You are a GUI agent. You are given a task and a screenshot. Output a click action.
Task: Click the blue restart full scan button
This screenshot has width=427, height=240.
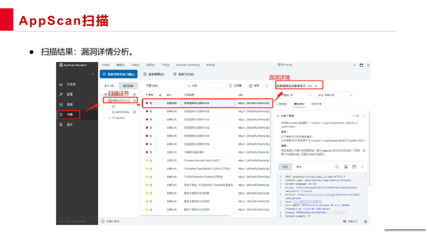click(119, 74)
